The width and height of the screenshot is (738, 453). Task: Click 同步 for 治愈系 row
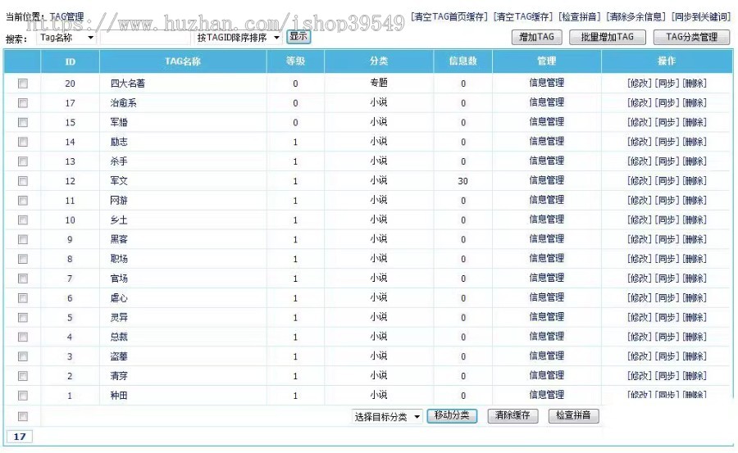(667, 103)
